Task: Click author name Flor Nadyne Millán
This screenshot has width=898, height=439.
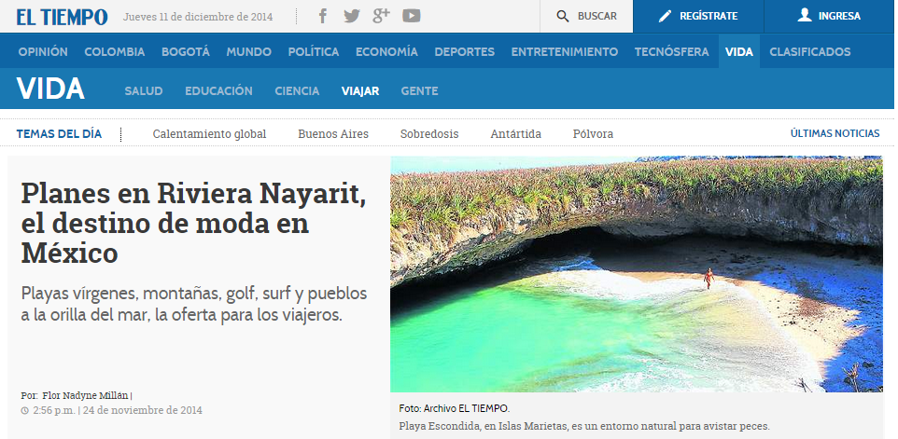Action: click(x=86, y=395)
